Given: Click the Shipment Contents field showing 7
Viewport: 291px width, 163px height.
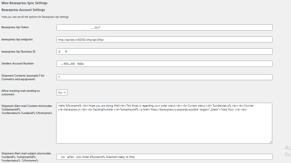Looking at the screenshot, I should coord(164,77).
